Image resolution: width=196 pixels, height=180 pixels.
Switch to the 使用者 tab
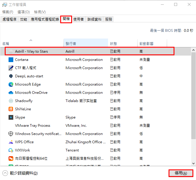[x=79, y=19]
